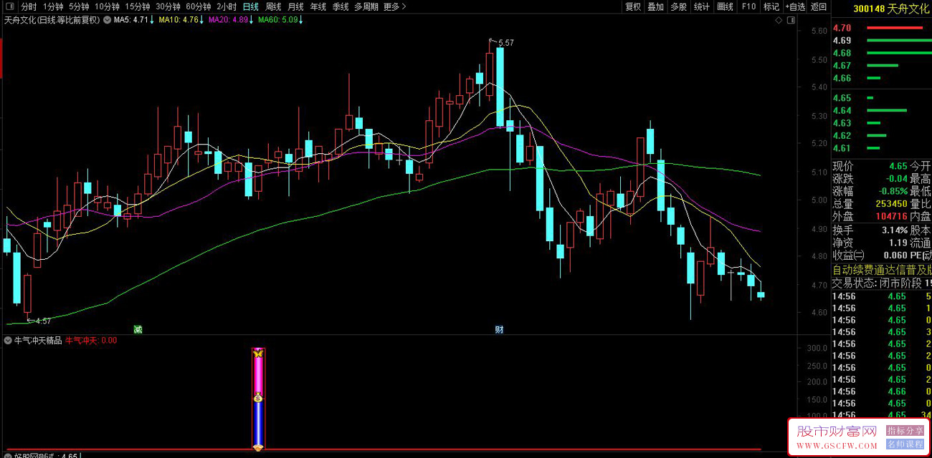Click the 4.57 low price label
This screenshot has width=932, height=458.
coord(42,321)
